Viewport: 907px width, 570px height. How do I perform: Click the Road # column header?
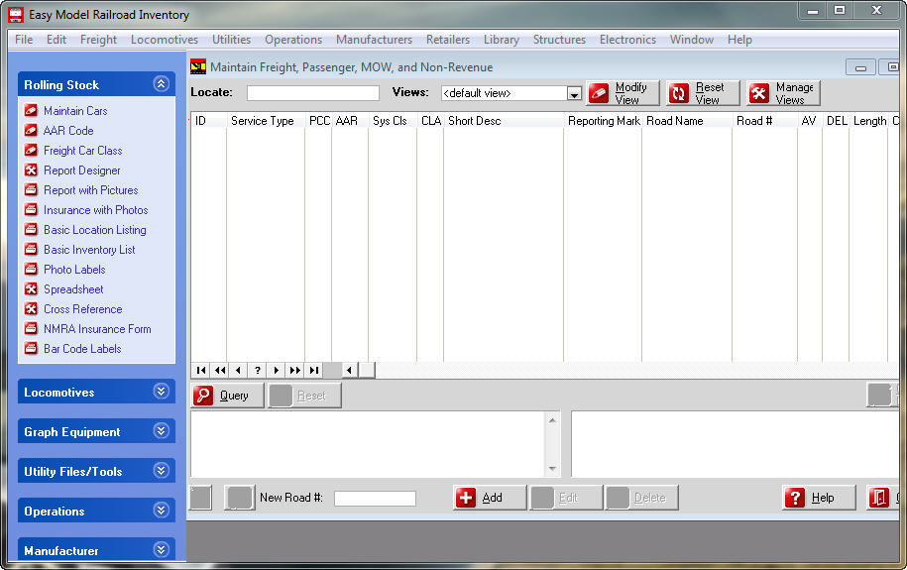pyautogui.click(x=764, y=120)
